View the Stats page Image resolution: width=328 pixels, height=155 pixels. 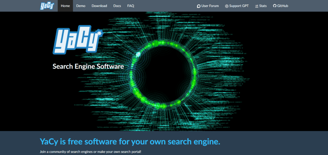tap(261, 6)
